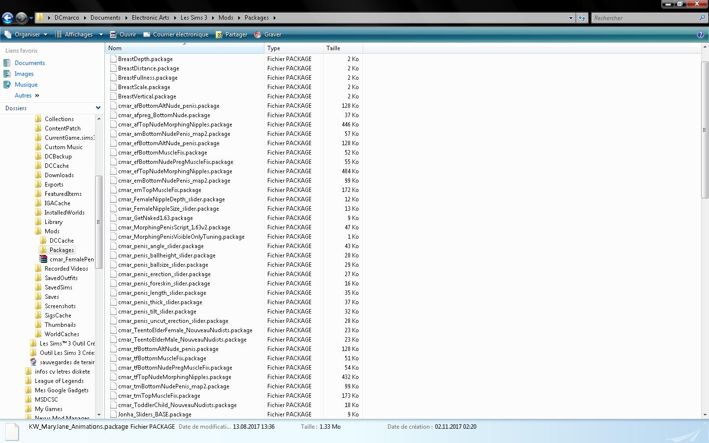Select file BreastDepth.package
Image resolution: width=709 pixels, height=443 pixels.
(x=145, y=59)
